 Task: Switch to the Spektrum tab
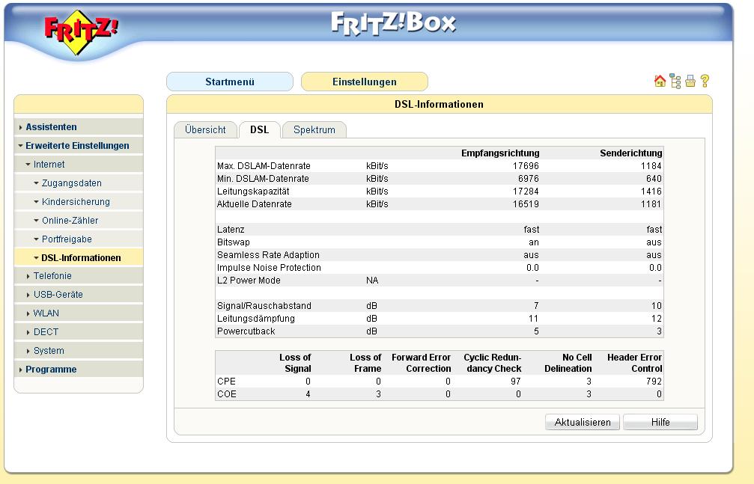tap(314, 129)
